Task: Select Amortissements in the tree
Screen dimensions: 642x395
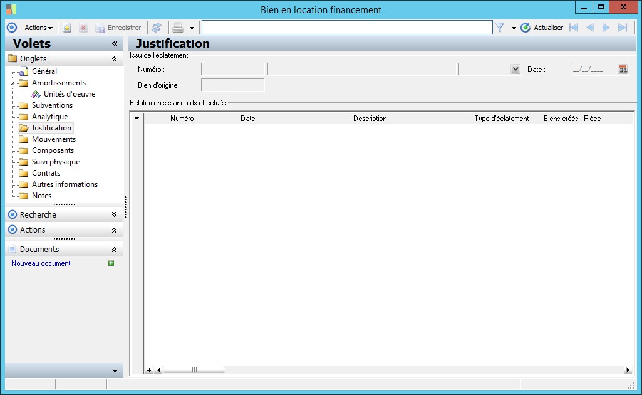Action: [x=59, y=83]
